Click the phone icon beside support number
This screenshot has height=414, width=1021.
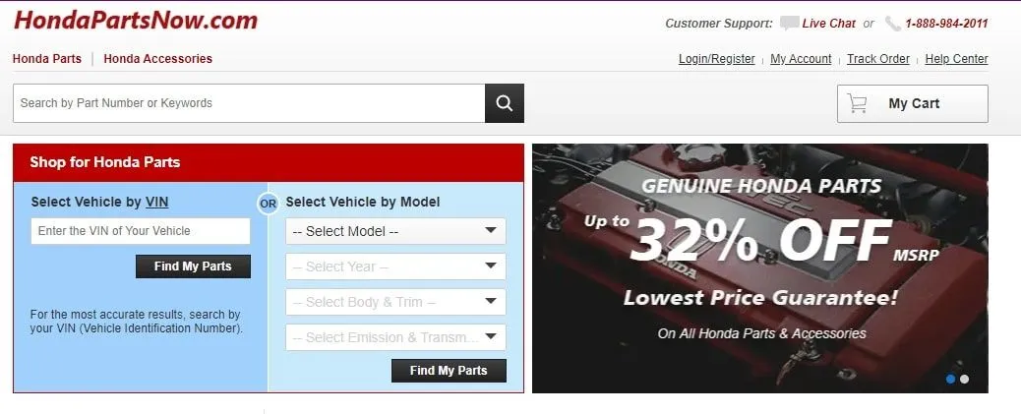point(893,24)
